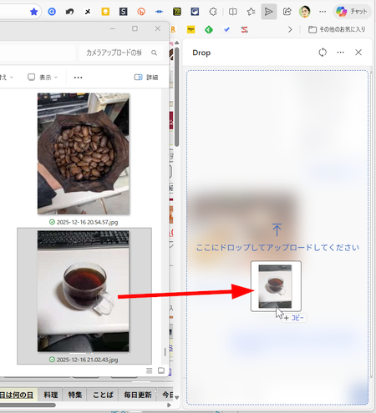
Task: Toggle the 詳細 details pane button
Action: pyautogui.click(x=146, y=78)
